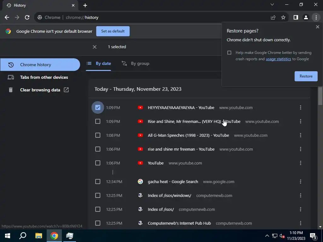Image resolution: width=323 pixels, height=242 pixels.
Task: Check the Rise and Shine, Mr Freeman checkbox
Action: [98, 121]
